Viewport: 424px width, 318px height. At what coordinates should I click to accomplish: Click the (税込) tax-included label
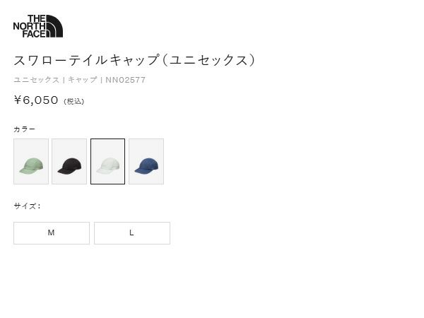coord(74,101)
